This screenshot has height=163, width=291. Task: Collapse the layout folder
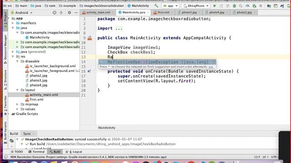[17, 90]
